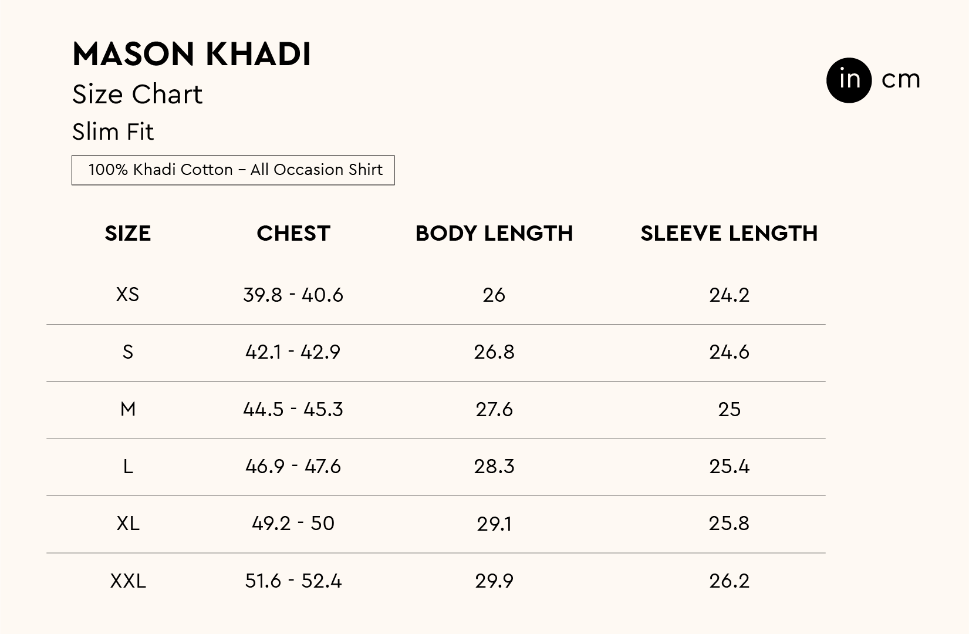Select the XXL size row label
The width and height of the screenshot is (969, 634).
click(128, 581)
